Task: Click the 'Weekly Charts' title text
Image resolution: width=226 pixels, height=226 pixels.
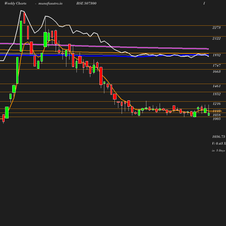Action: click(15, 4)
